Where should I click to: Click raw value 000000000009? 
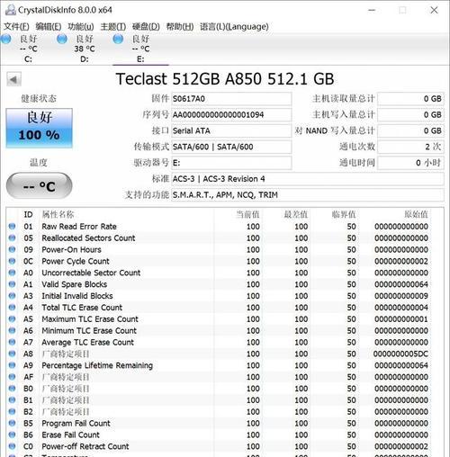click(401, 296)
